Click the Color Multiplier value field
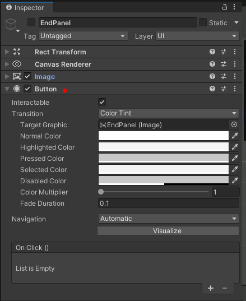The height and width of the screenshot is (301, 246). [x=225, y=192]
